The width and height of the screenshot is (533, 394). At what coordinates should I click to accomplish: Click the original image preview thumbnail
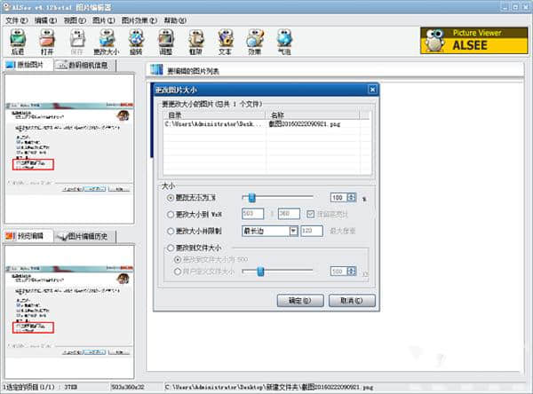(69, 149)
